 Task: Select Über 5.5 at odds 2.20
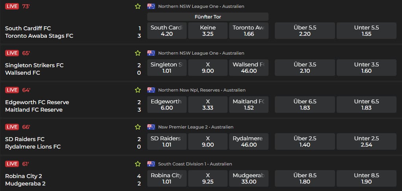305,31
